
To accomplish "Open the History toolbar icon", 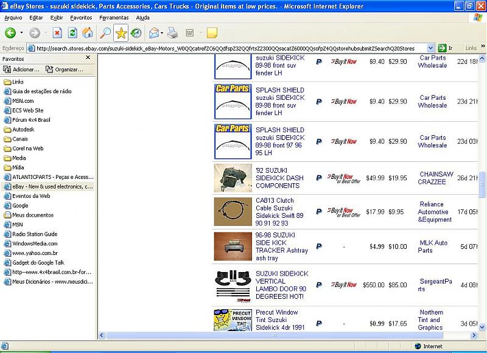I will (x=136, y=33).
